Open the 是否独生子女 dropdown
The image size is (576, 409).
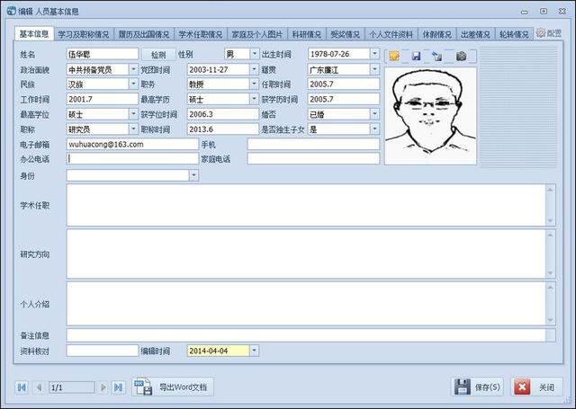[x=374, y=129]
